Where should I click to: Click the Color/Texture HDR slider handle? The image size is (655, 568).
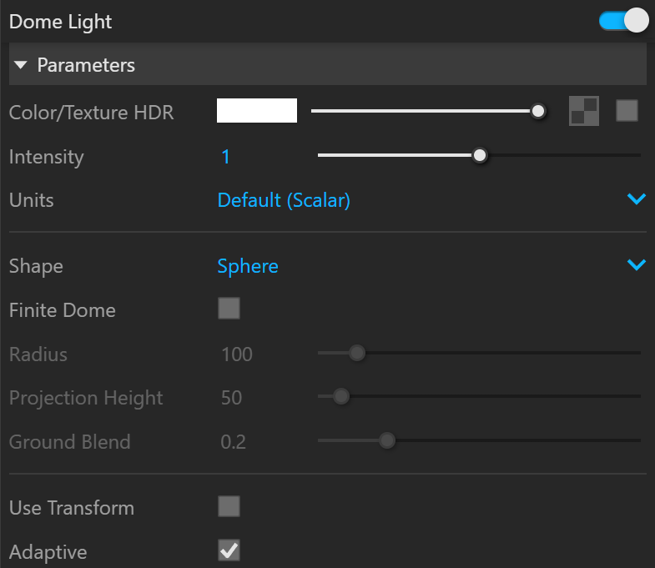click(x=538, y=111)
